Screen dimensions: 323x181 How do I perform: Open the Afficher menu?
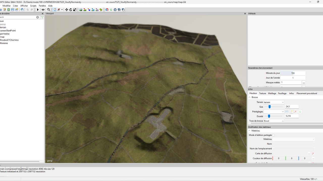(24, 6)
